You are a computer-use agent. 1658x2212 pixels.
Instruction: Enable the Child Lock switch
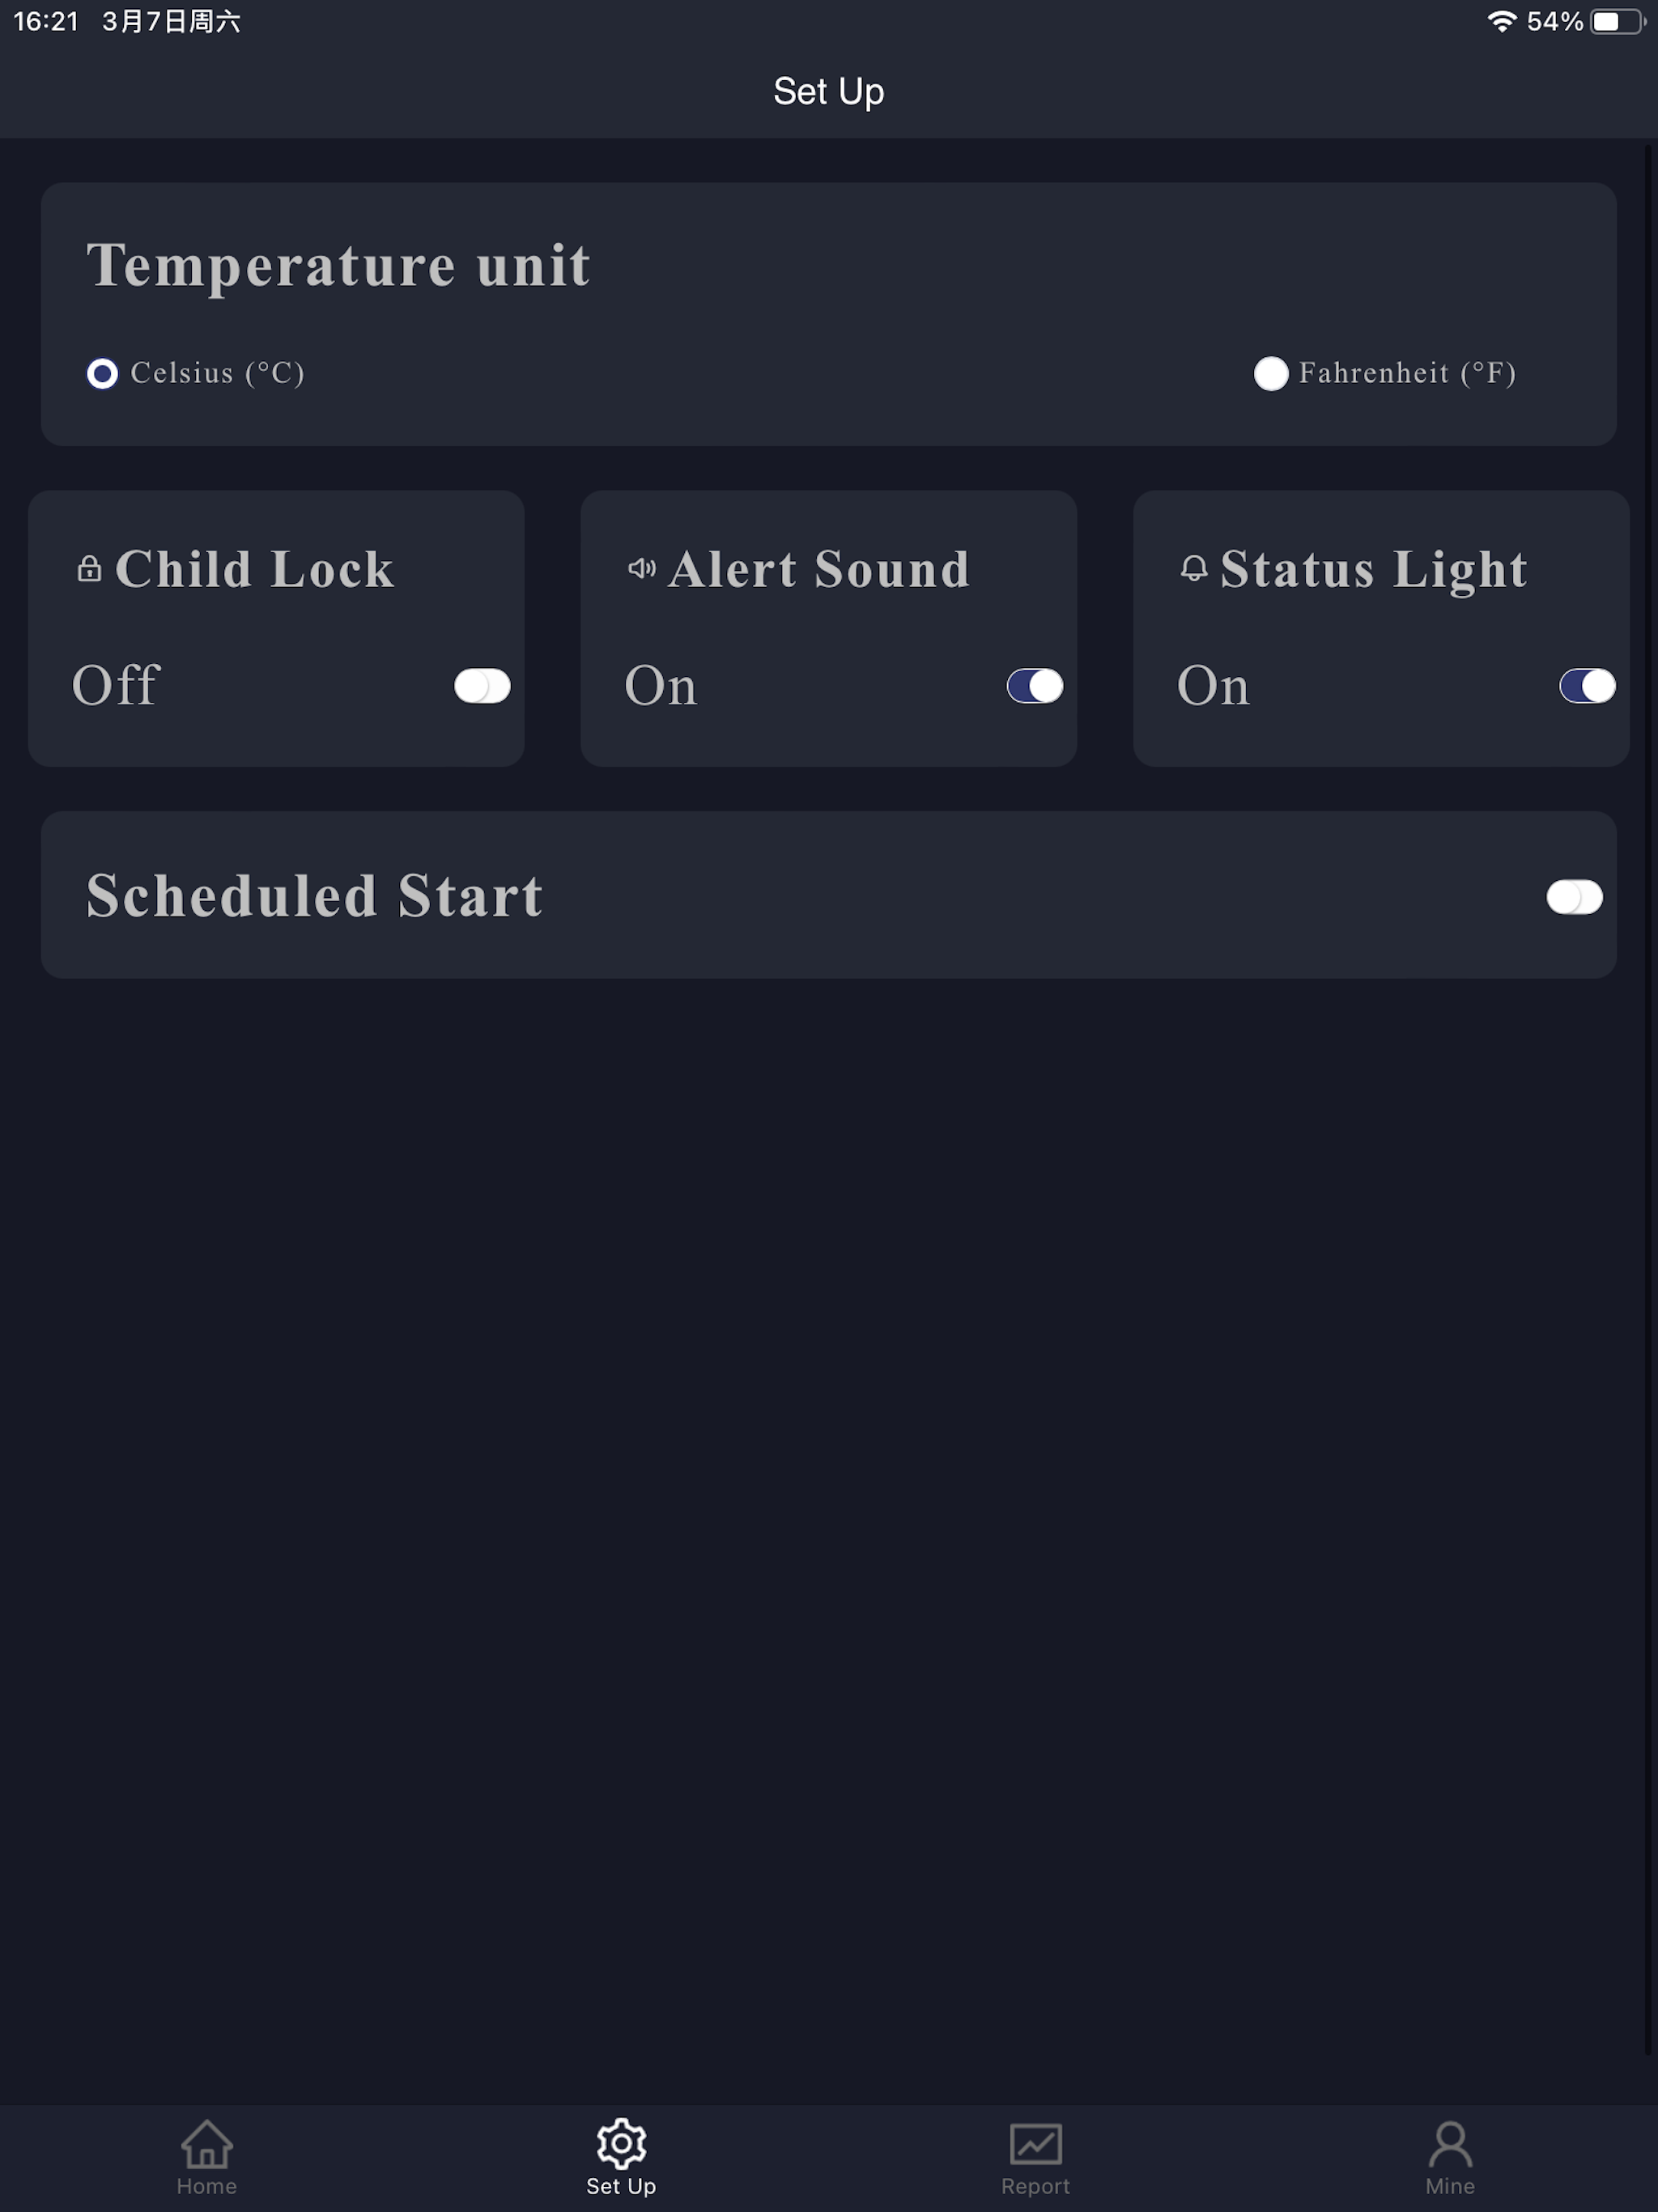click(482, 686)
